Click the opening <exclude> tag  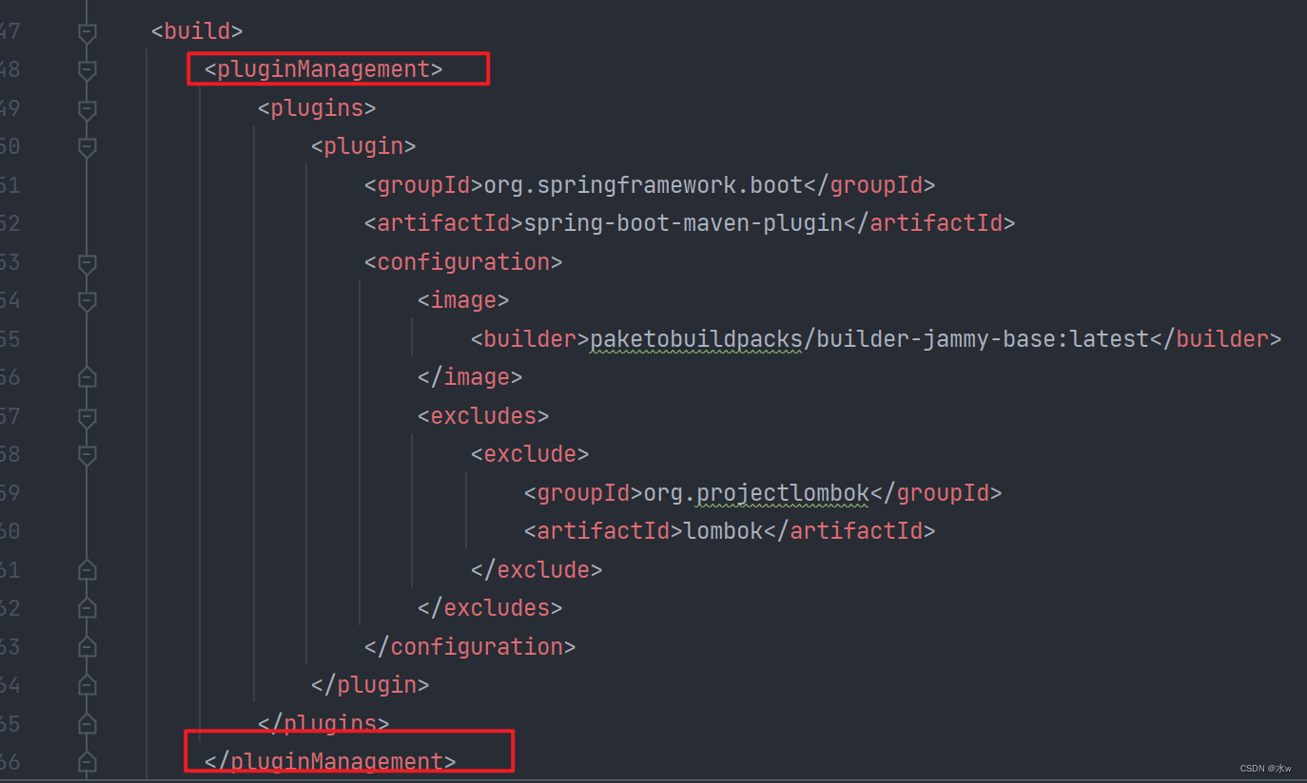click(530, 454)
